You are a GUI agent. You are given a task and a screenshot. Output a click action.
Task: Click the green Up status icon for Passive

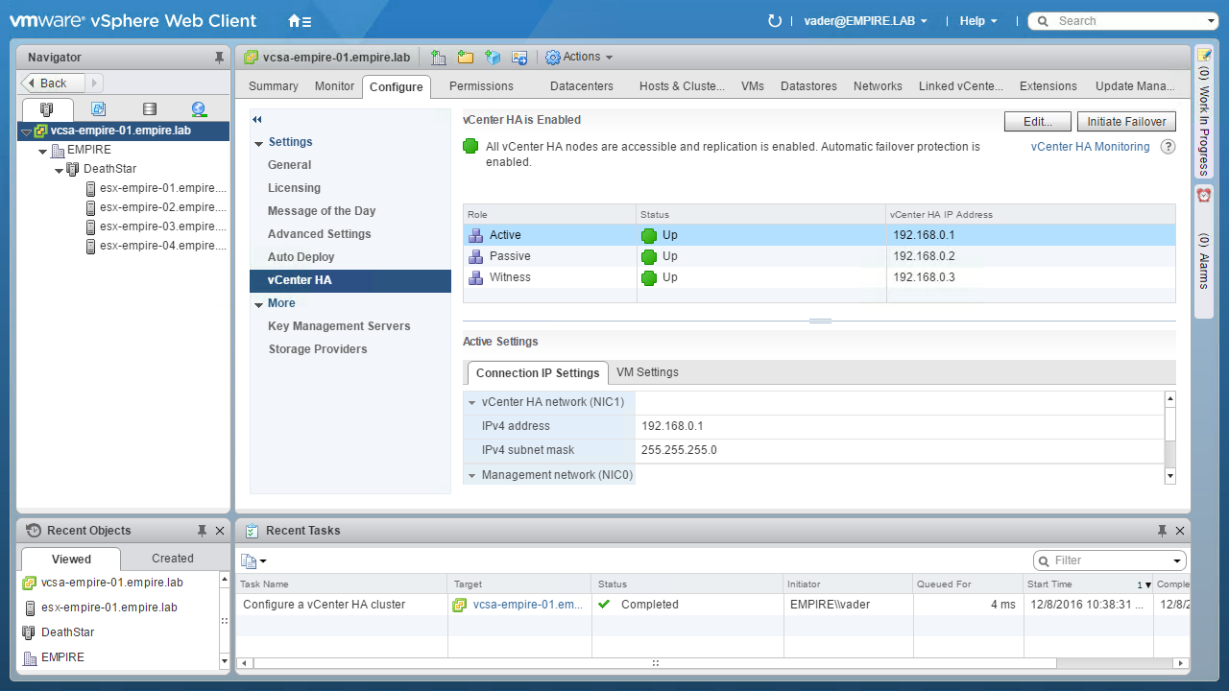649,256
